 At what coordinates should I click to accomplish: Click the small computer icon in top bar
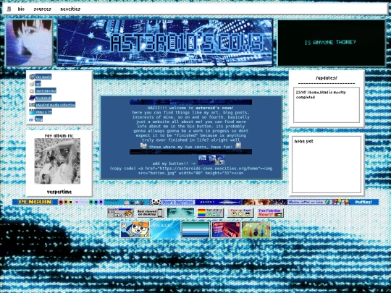[x=9, y=9]
